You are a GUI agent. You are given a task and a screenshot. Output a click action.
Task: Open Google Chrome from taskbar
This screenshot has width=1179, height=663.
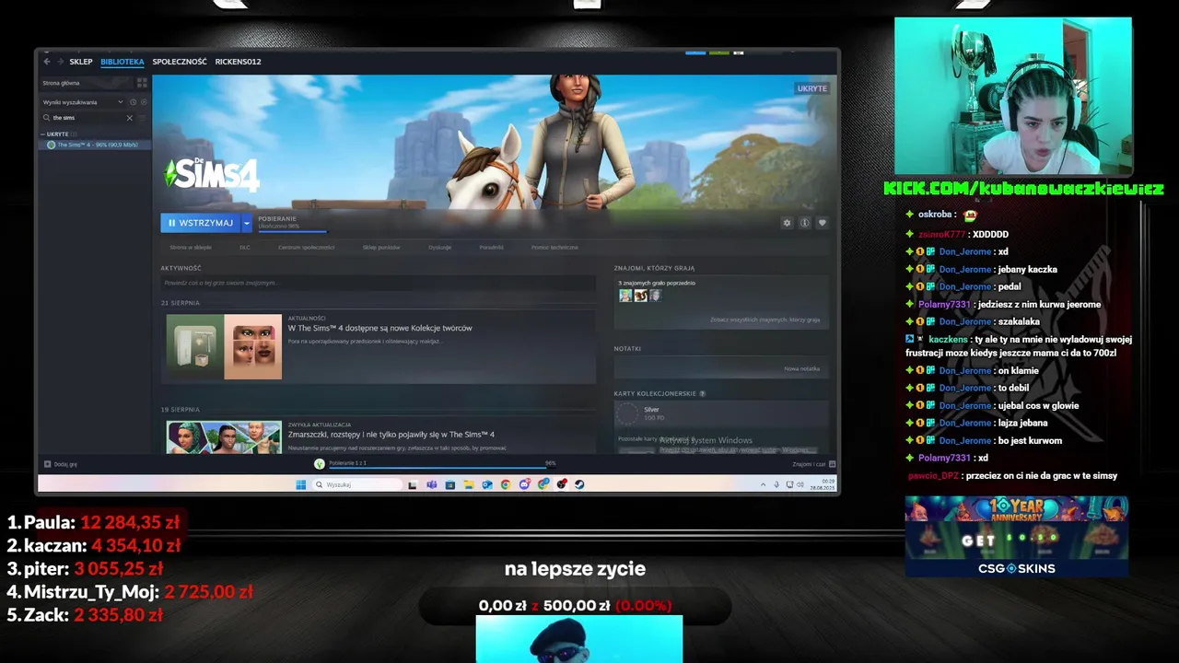click(x=506, y=484)
